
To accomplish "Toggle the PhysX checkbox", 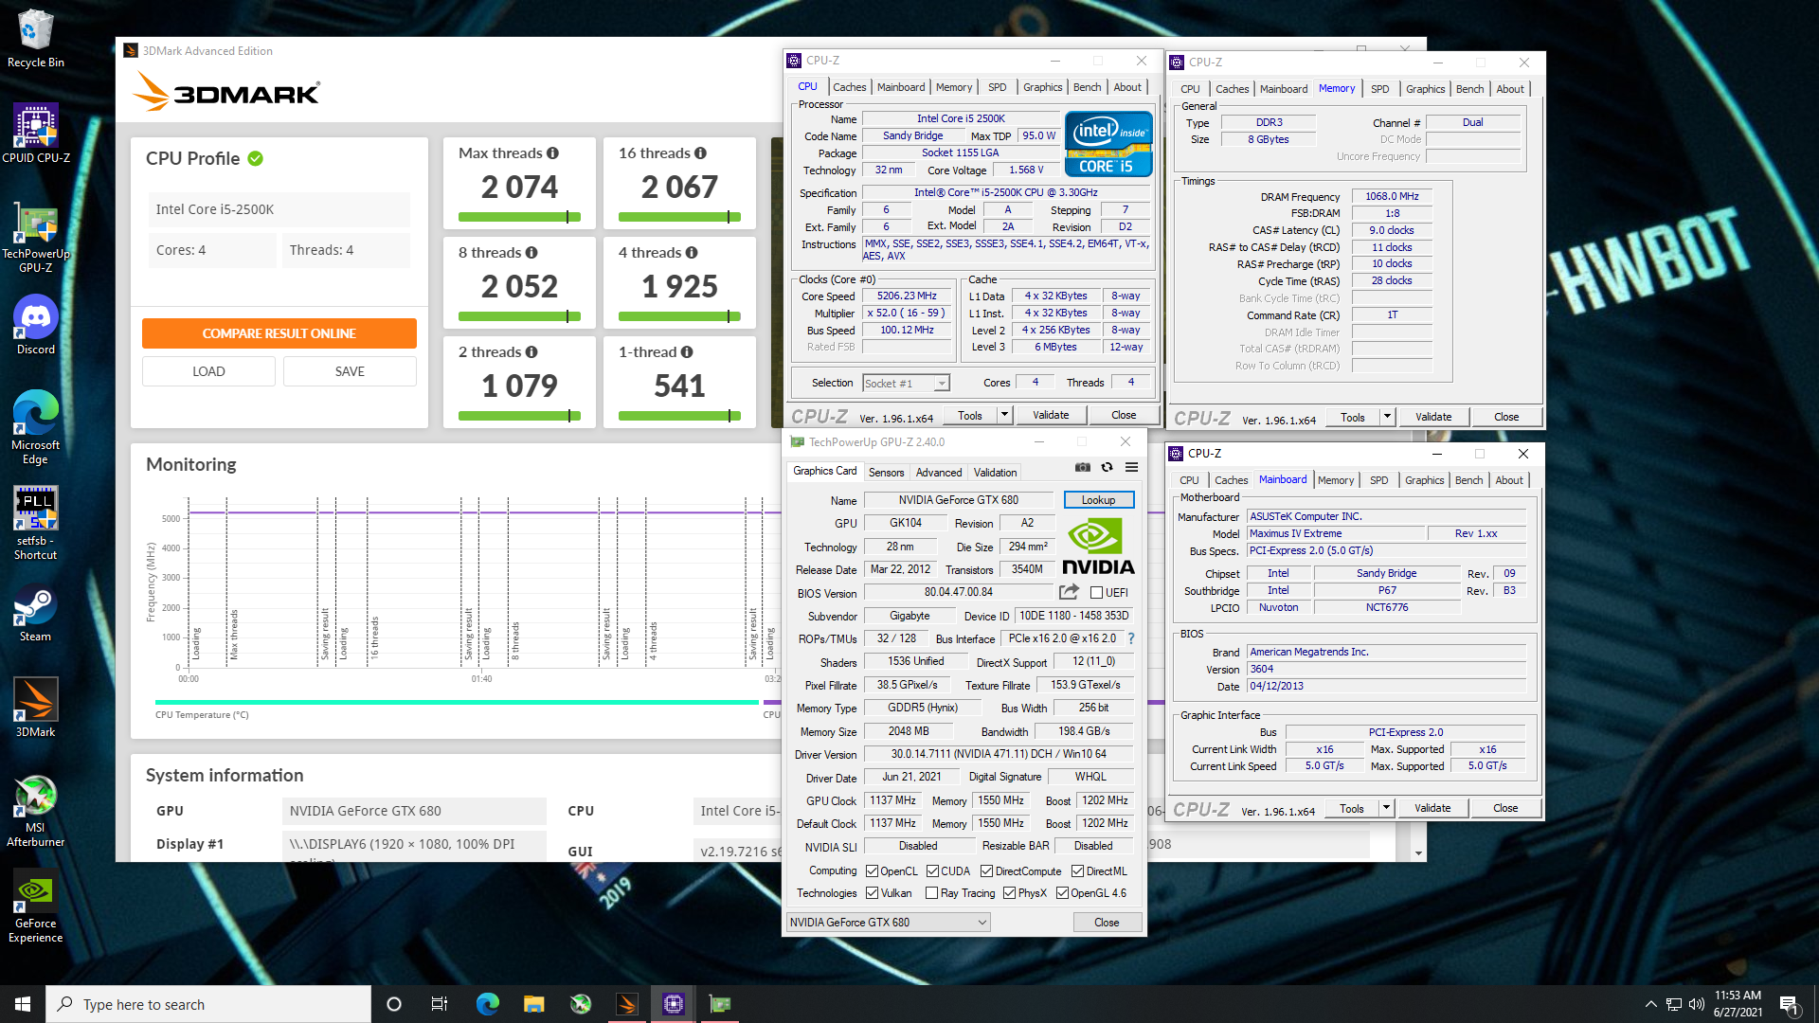I will (1009, 893).
